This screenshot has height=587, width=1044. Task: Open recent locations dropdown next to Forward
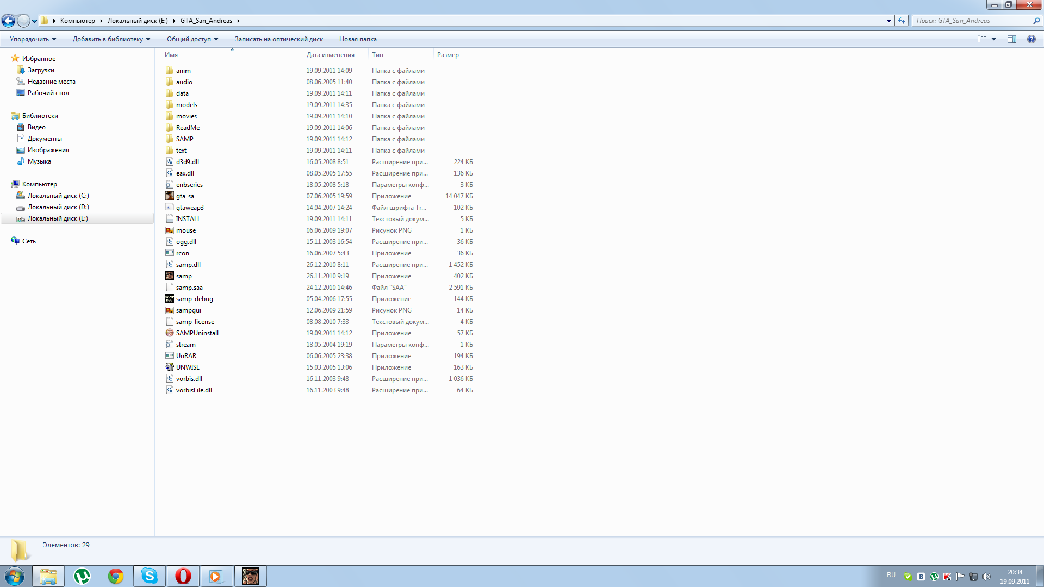pyautogui.click(x=34, y=21)
